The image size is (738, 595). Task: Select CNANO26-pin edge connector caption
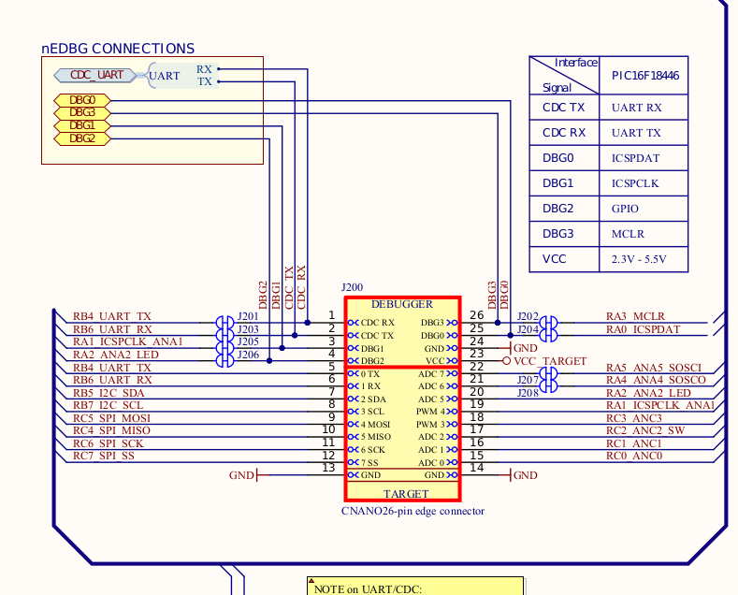[x=412, y=511]
